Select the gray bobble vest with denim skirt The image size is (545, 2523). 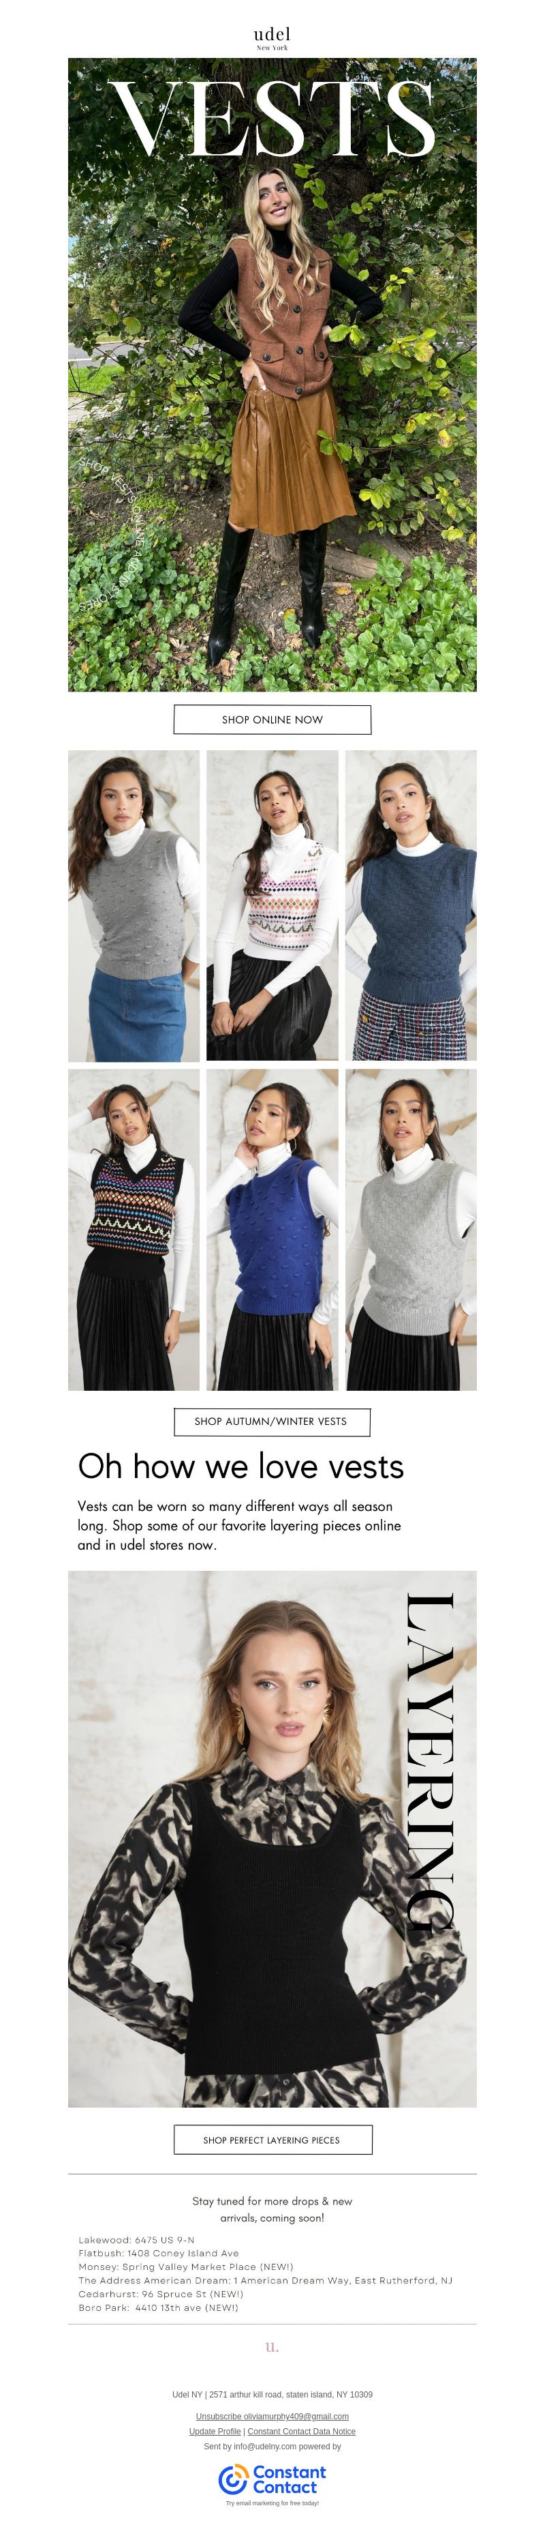click(133, 905)
